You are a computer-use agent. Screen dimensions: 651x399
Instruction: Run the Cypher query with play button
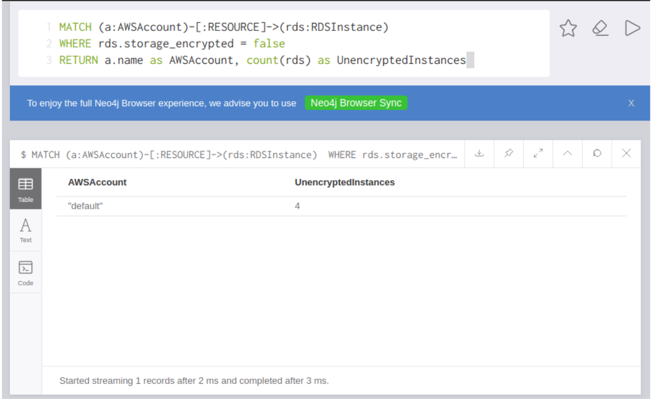tap(632, 28)
